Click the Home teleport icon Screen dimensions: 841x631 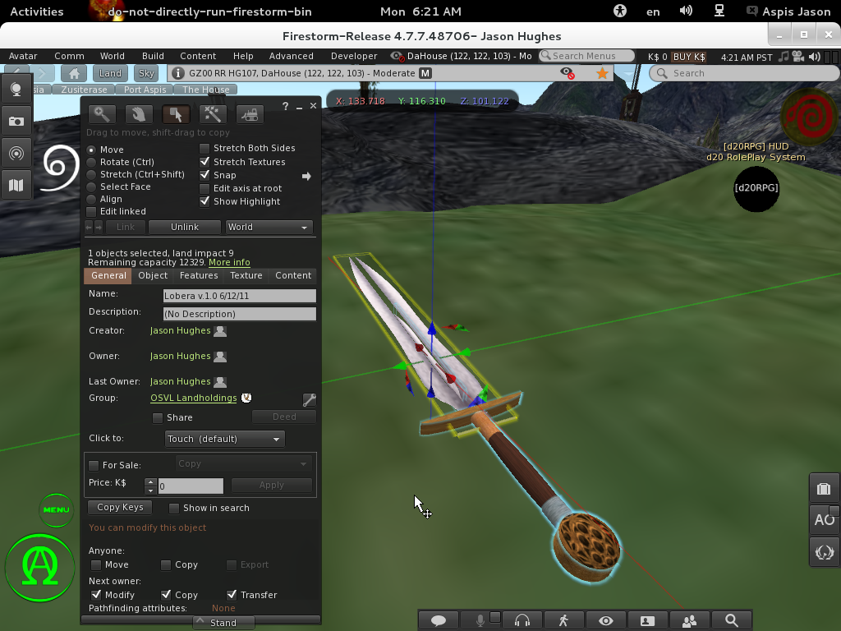74,73
